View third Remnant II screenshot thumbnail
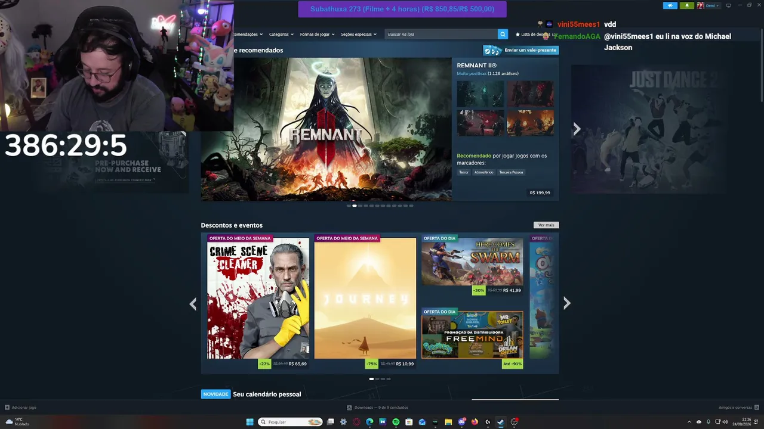This screenshot has width=764, height=429. point(480,123)
